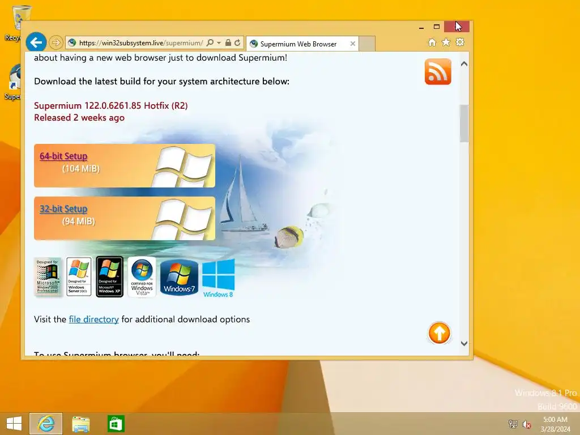The height and width of the screenshot is (435, 580).
Task: Click the vertical scrollbar thumb
Action: [464, 123]
